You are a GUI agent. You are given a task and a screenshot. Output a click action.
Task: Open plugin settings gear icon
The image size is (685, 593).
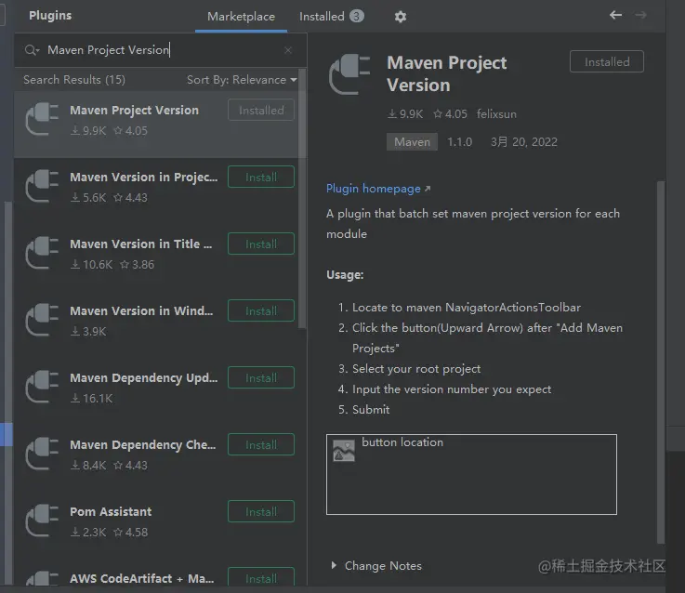click(x=401, y=17)
